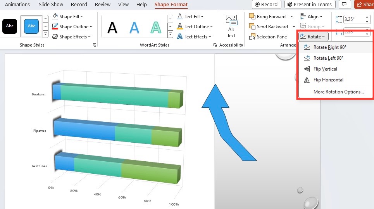This screenshot has width=374, height=209.
Task: Apply blue gradient WordArt letter A style
Action: [x=134, y=27]
